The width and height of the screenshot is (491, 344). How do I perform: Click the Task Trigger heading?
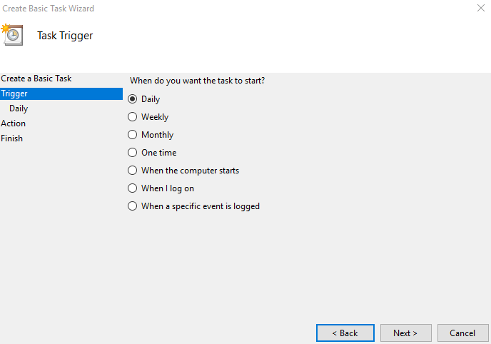click(x=65, y=36)
